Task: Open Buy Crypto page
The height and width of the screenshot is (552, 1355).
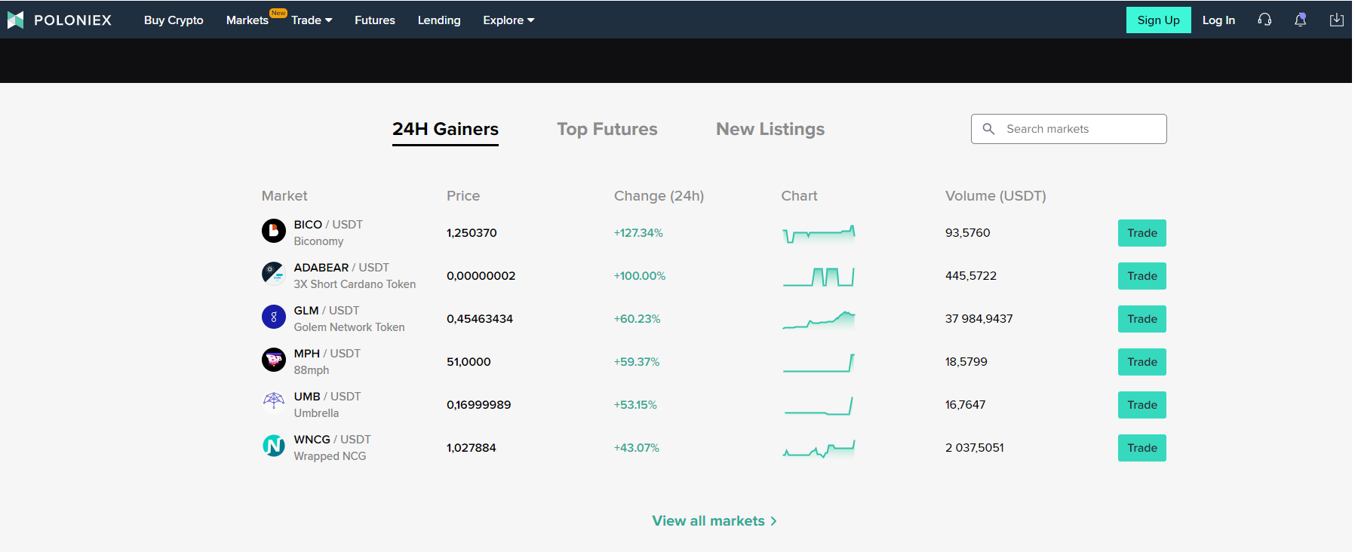Action: tap(174, 20)
